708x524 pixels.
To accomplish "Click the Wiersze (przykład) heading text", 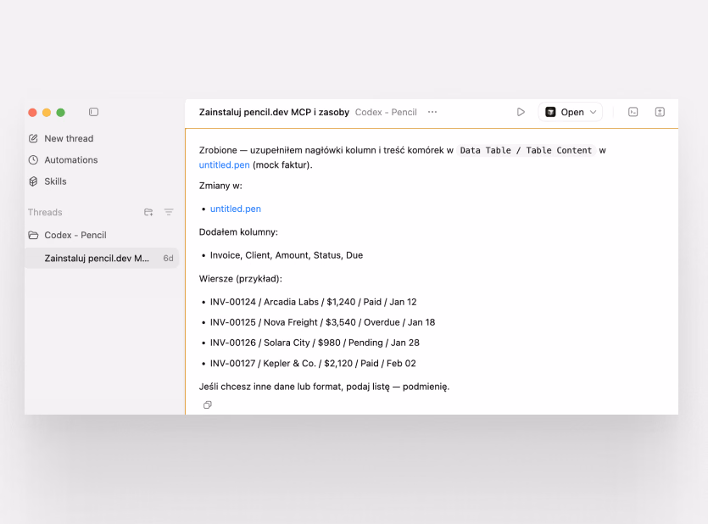I will (241, 278).
